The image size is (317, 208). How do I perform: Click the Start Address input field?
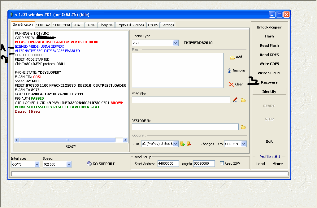[x=168, y=163]
